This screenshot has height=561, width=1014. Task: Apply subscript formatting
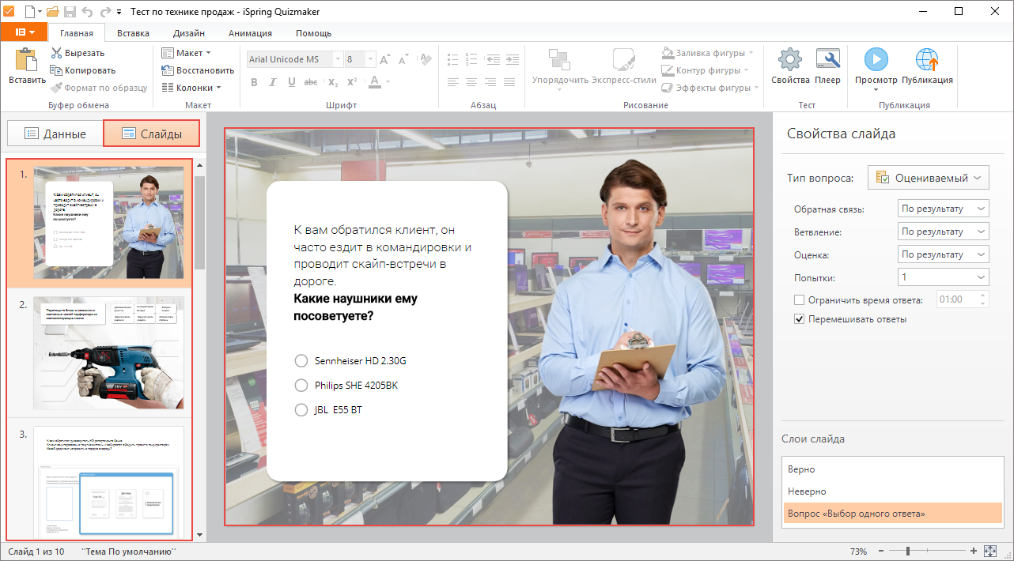[x=333, y=82]
